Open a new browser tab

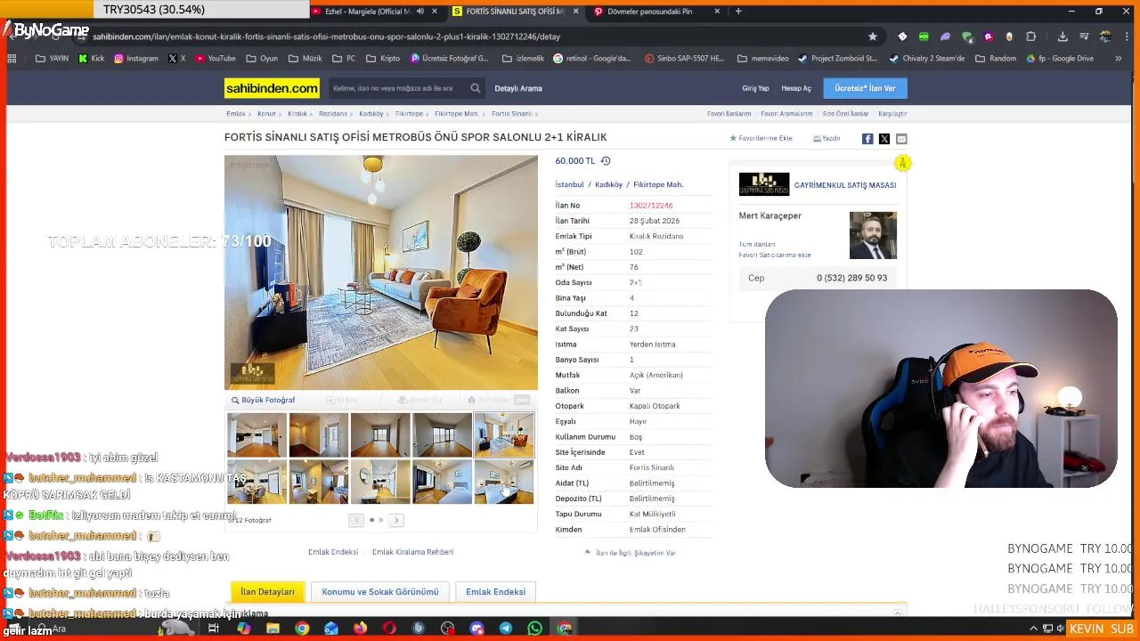tap(738, 12)
